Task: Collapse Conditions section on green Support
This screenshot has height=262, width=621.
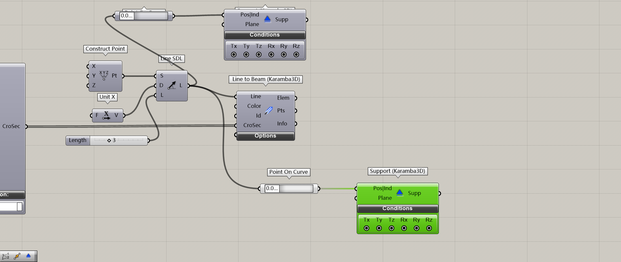Action: (397, 208)
